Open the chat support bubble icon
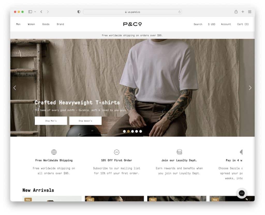The width and height of the screenshot is (265, 215). click(x=241, y=193)
